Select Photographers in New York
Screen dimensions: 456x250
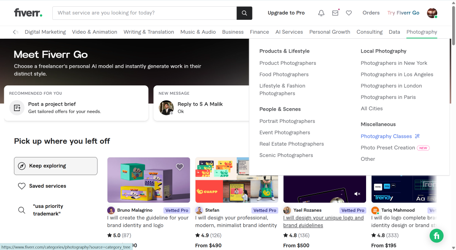394,63
